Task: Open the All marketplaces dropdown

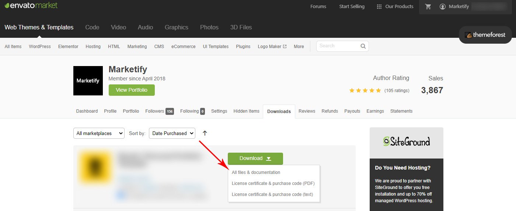Action: pyautogui.click(x=99, y=133)
